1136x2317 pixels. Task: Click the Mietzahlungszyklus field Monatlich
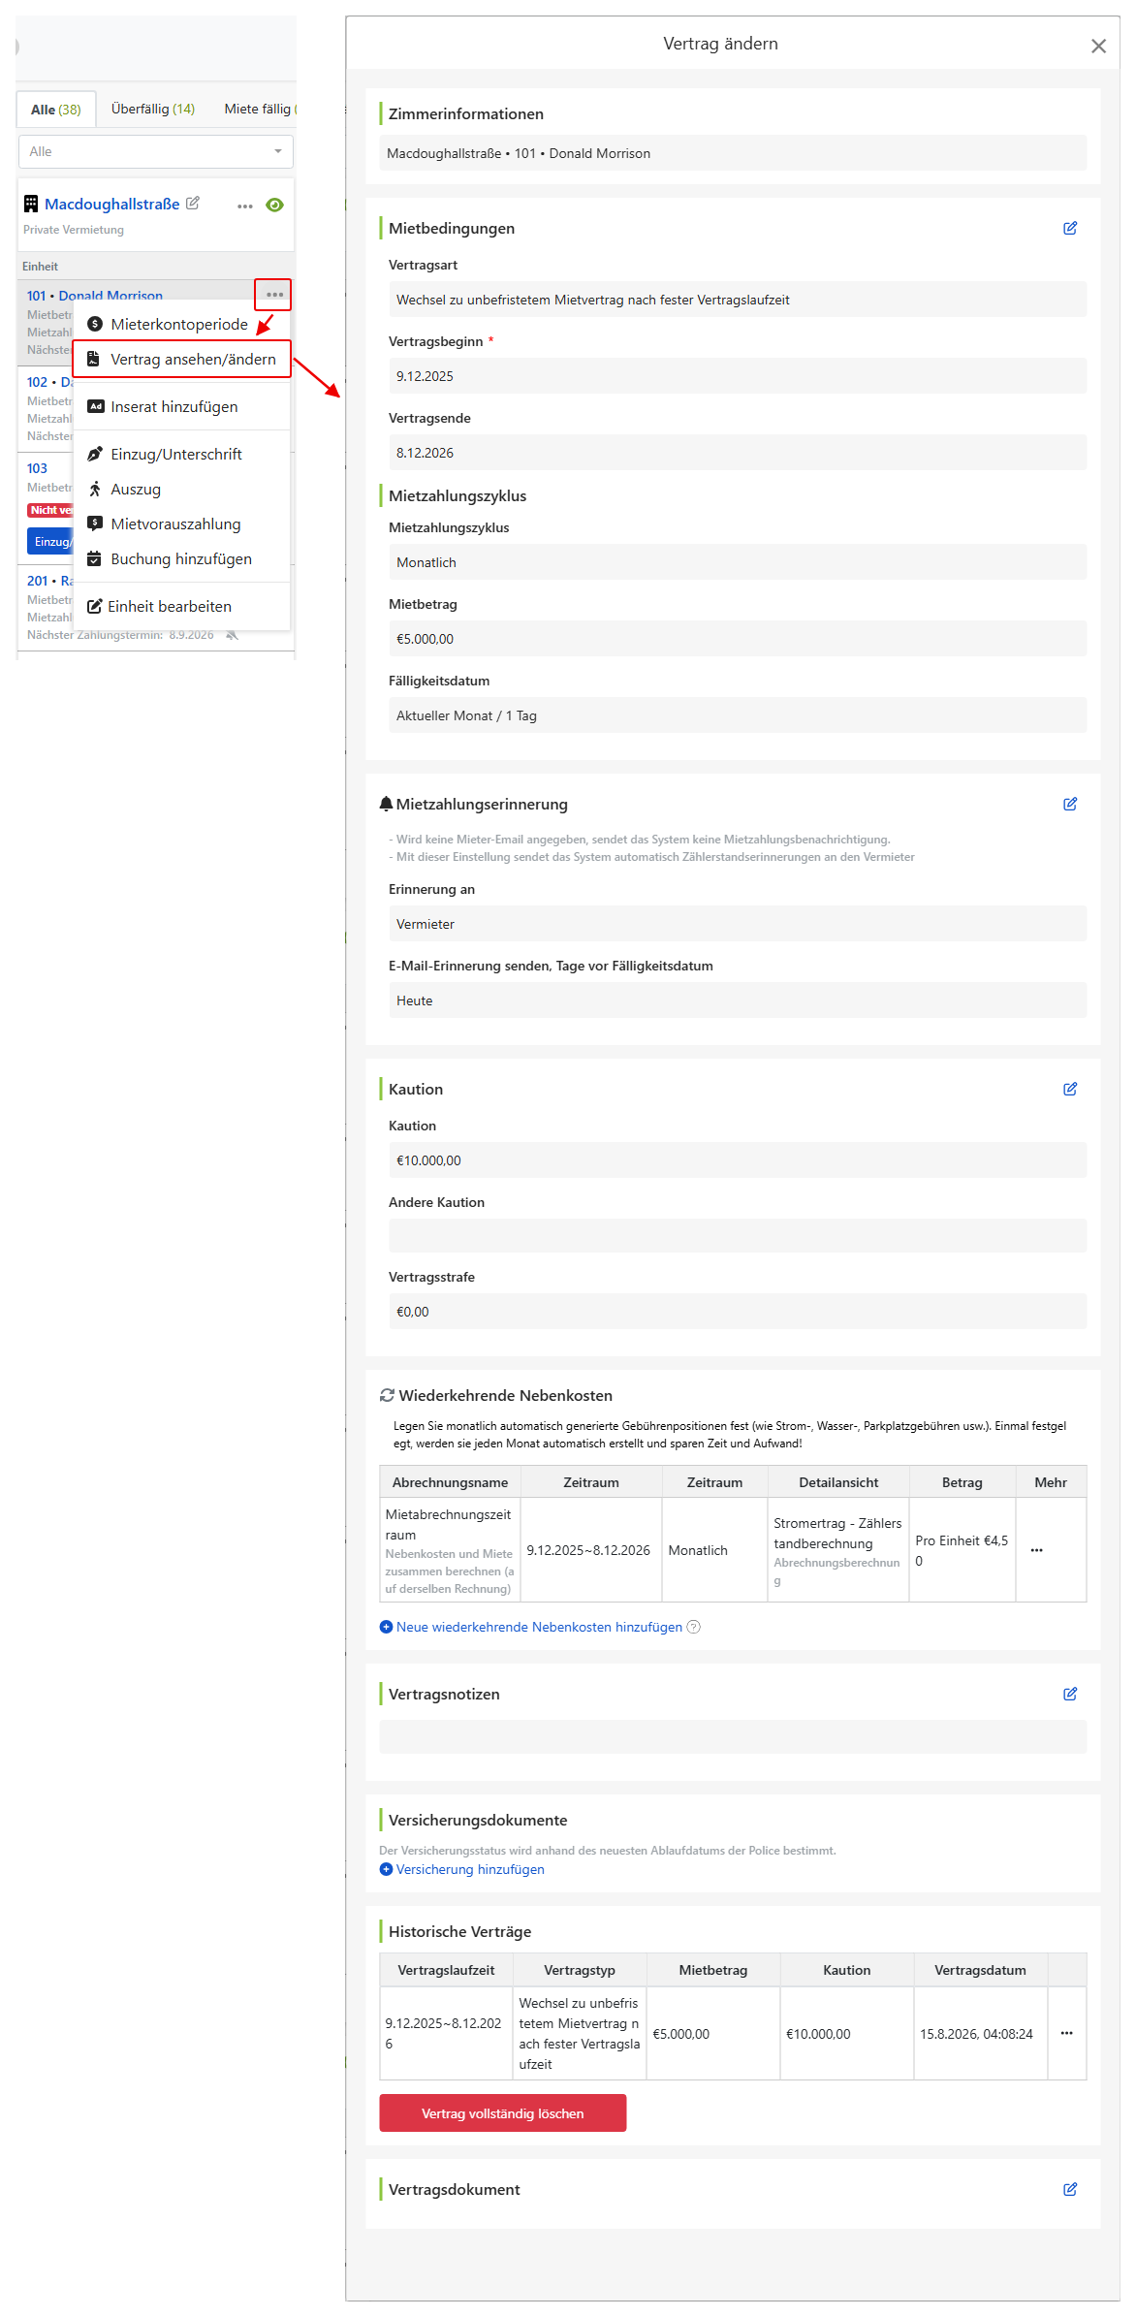(738, 562)
